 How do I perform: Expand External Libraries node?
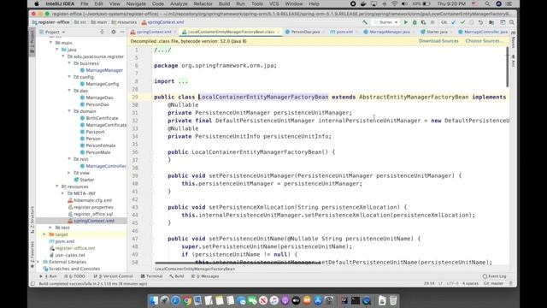[38, 262]
